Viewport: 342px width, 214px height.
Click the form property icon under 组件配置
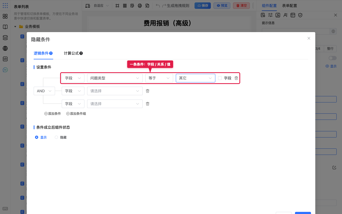263,15
